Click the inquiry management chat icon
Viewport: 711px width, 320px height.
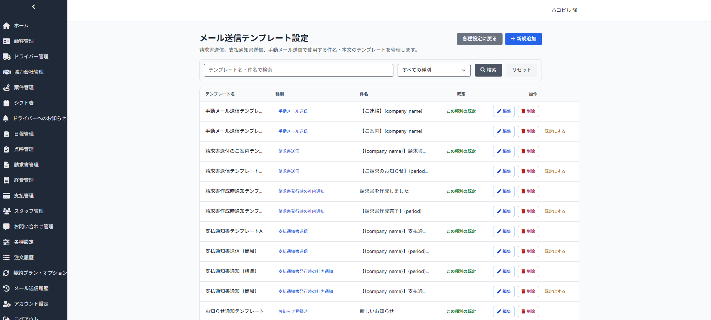point(6,227)
